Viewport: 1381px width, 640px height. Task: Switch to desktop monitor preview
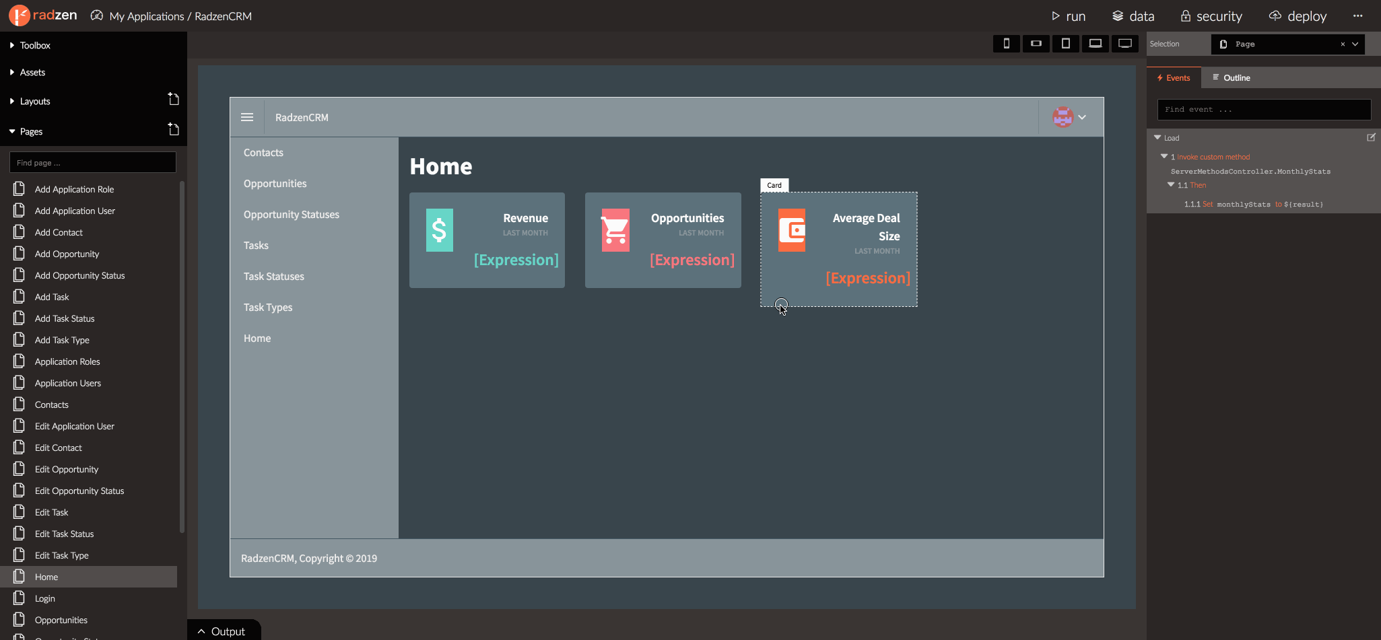pyautogui.click(x=1125, y=44)
